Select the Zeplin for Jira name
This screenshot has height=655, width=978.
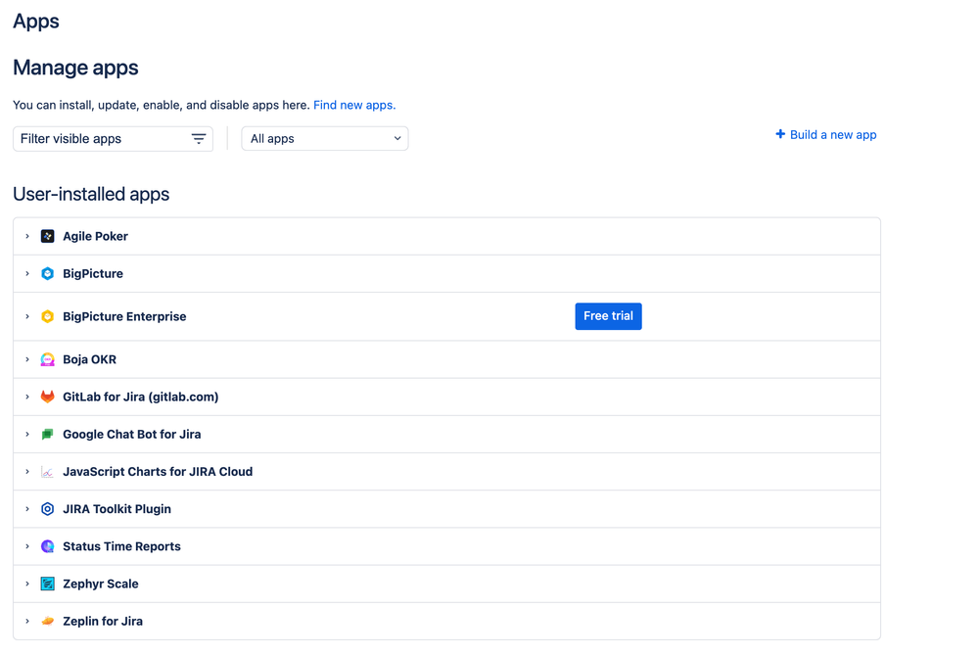tap(103, 622)
